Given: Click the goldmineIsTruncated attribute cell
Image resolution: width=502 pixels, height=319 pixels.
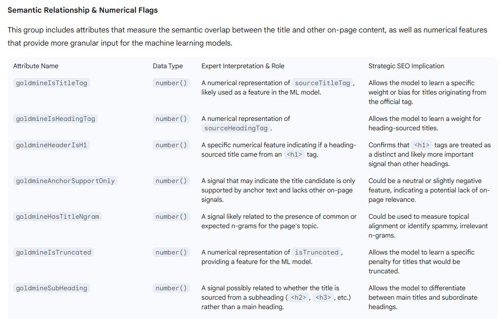Looking at the screenshot, I should coord(53,253).
